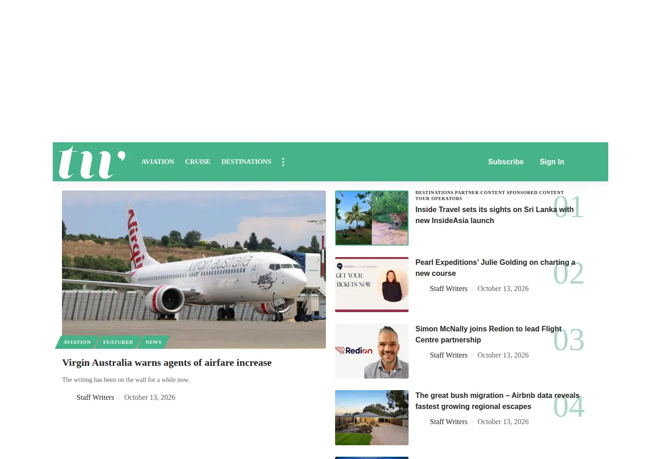Click Partner Content category label
Screen dimensions: 661x459
click(x=480, y=193)
